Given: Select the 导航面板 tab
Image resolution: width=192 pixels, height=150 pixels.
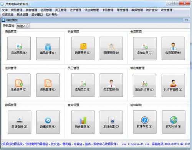Looking at the screenshot, I should point(9,26).
